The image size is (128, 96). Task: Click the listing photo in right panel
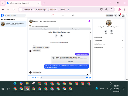109,23
